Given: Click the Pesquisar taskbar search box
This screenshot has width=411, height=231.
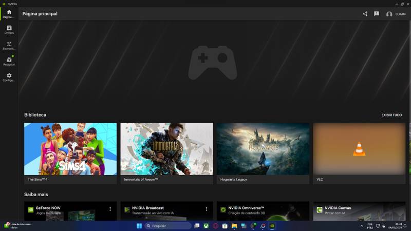Looking at the screenshot, I should [168, 226].
